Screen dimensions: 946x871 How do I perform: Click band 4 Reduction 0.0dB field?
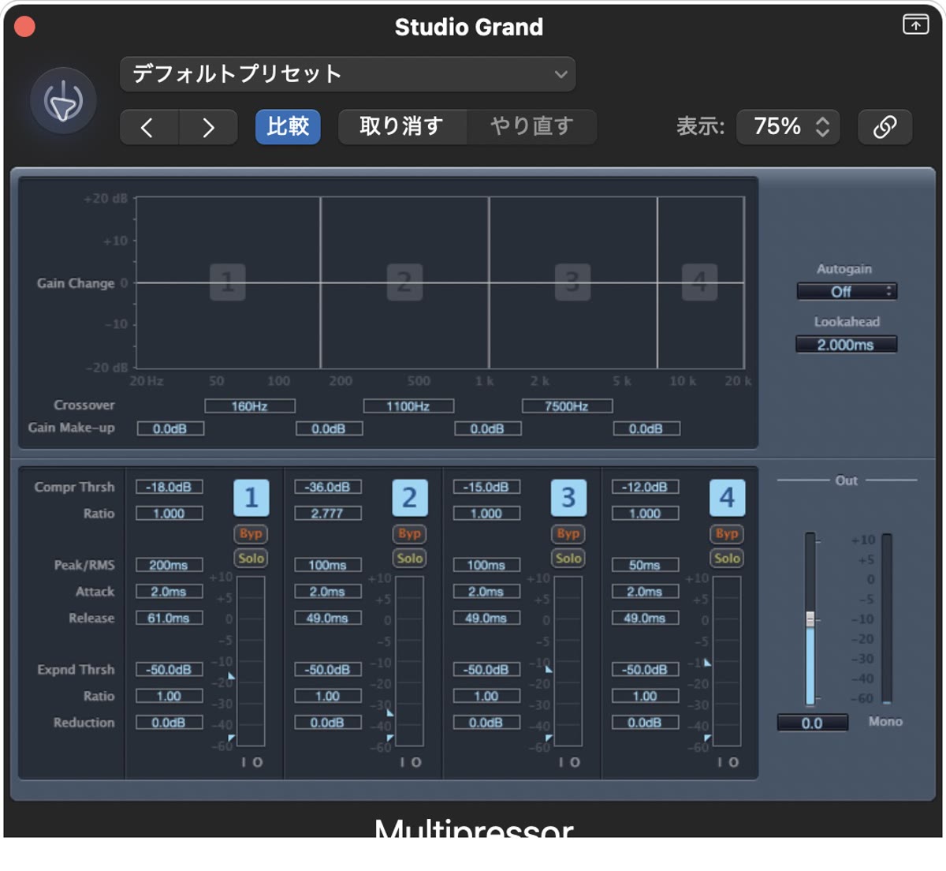pyautogui.click(x=646, y=722)
